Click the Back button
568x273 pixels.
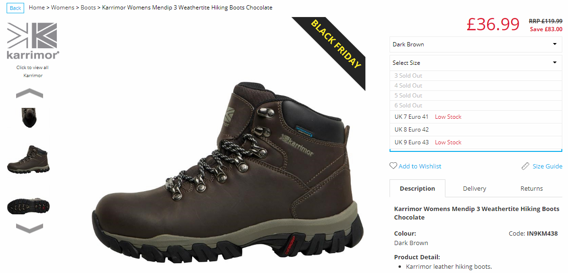(x=16, y=8)
